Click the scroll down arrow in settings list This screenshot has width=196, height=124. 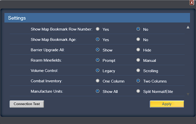point(188,94)
